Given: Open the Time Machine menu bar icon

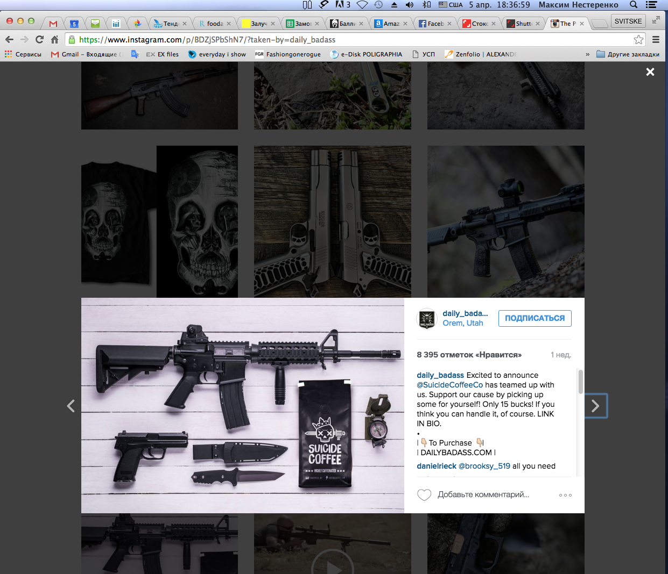Looking at the screenshot, I should [378, 5].
